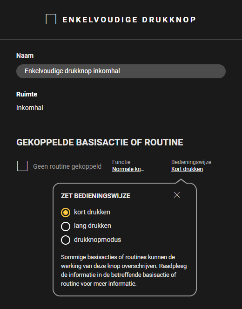The image size is (242, 309).
Task: Click the Inkomhal room value
Action: click(x=30, y=108)
